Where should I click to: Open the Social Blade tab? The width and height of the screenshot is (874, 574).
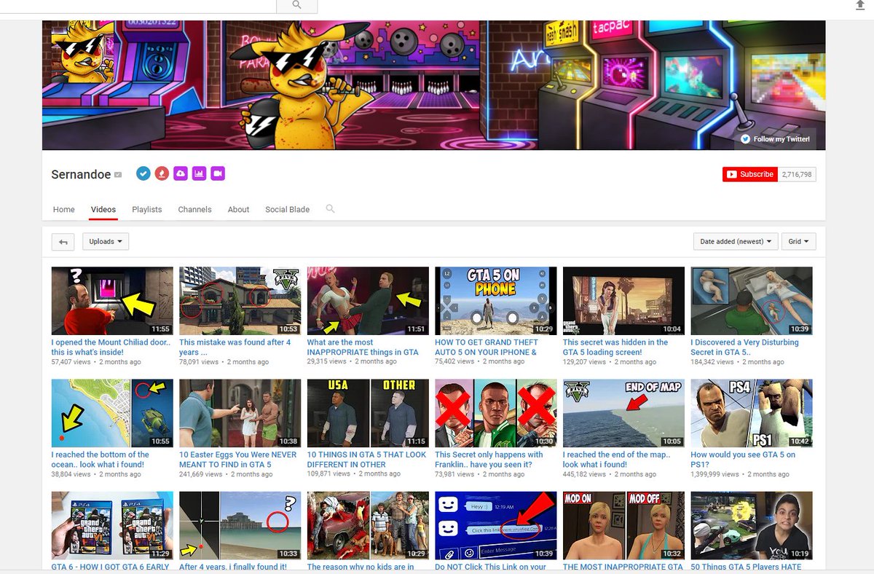pyautogui.click(x=288, y=209)
